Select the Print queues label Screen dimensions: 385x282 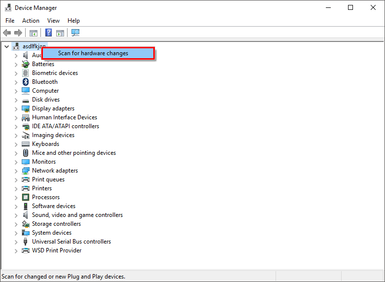[48, 179]
